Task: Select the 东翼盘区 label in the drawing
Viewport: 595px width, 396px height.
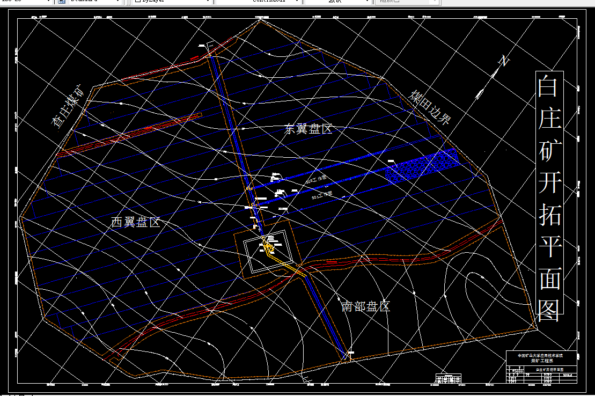Action: 308,129
